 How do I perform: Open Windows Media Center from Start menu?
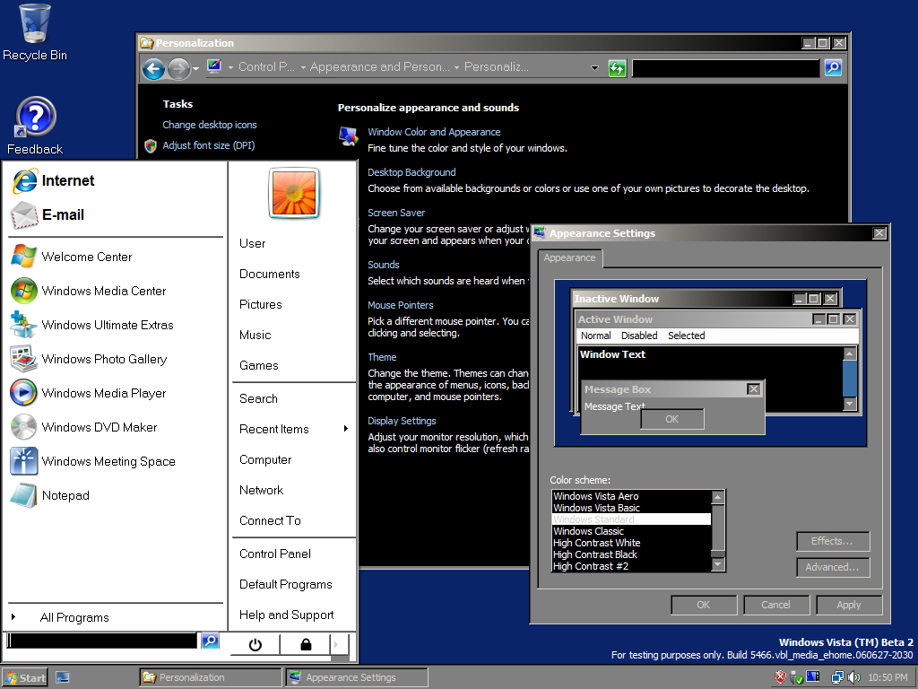(103, 291)
